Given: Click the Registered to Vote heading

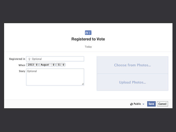Looking at the screenshot, I should tap(88, 39).
